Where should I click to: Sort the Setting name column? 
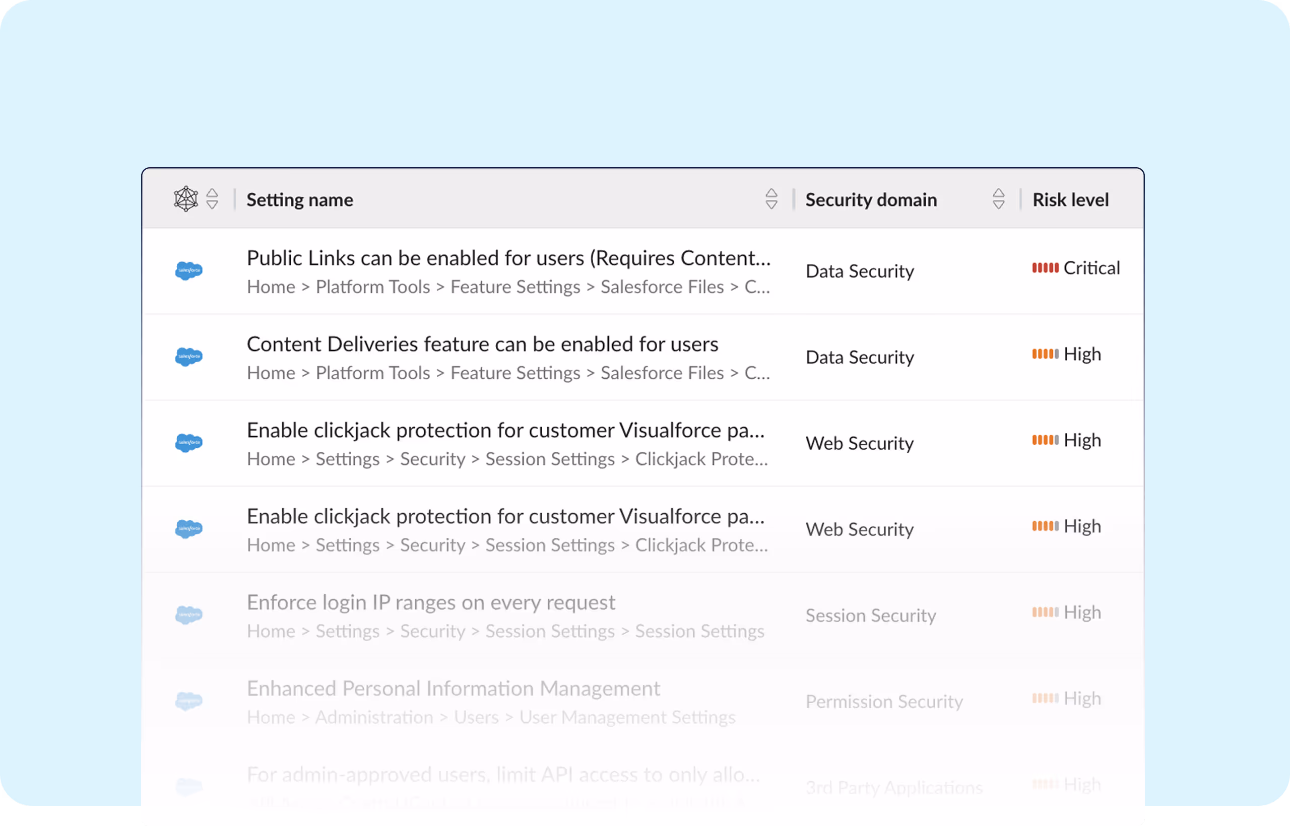[771, 199]
